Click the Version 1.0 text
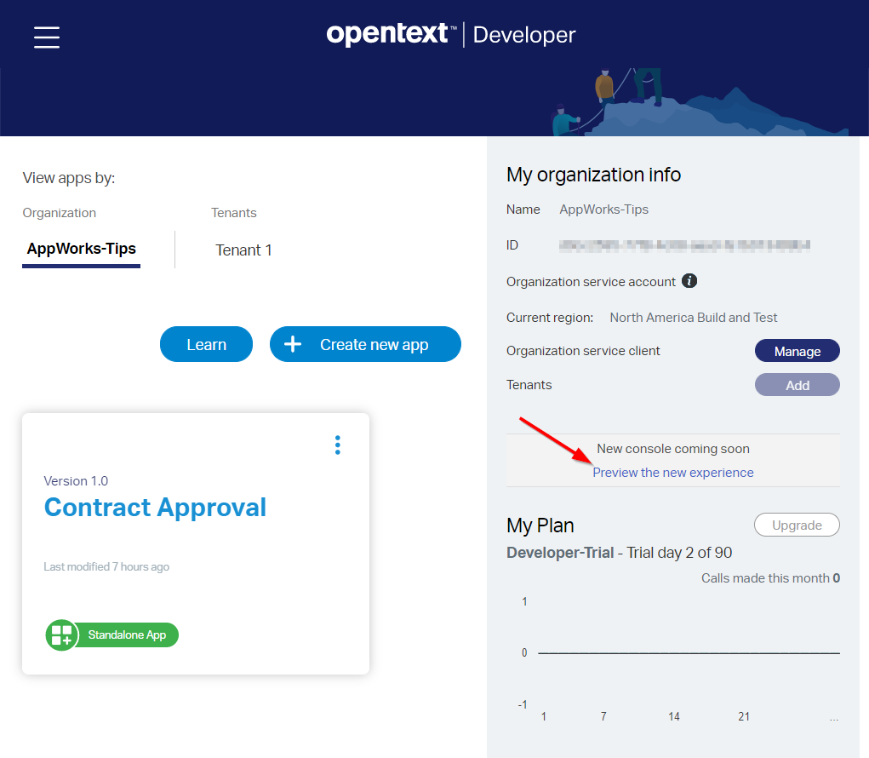 point(76,480)
